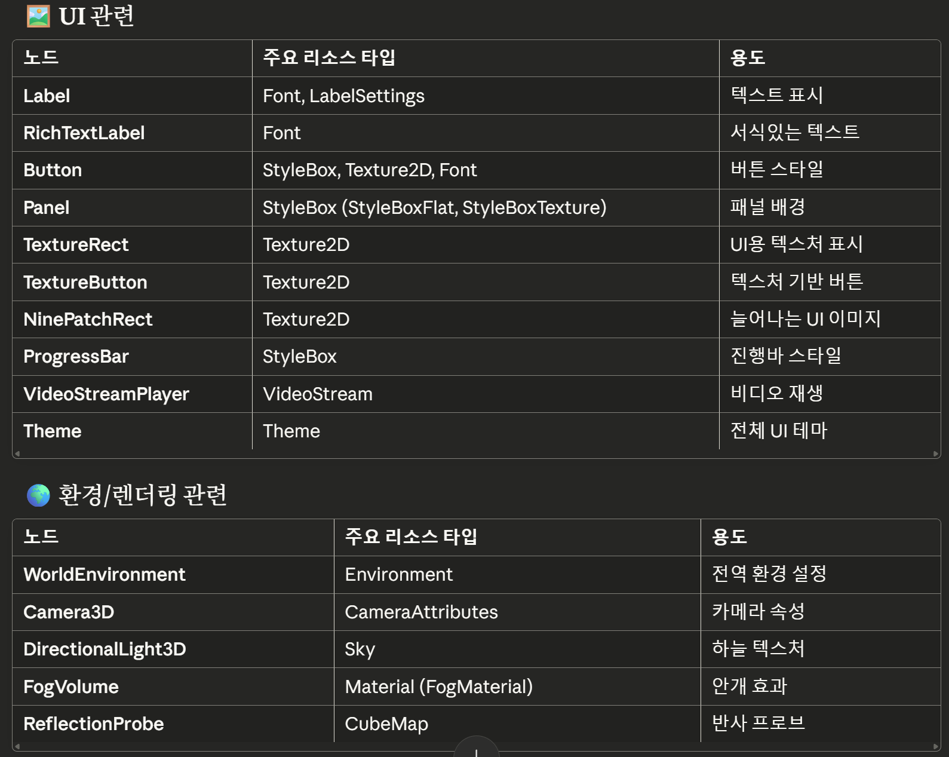949x757 pixels.
Task: Click the WorldEnvironment node cell
Action: [104, 575]
